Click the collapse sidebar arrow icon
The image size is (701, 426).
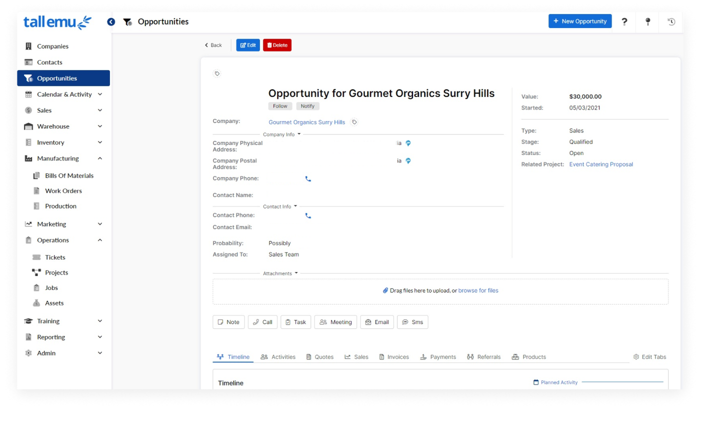point(111,22)
